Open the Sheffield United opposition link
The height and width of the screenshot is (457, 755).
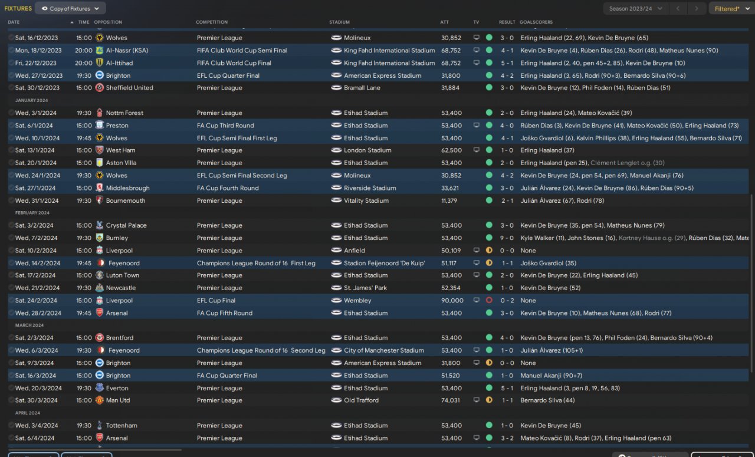point(129,88)
